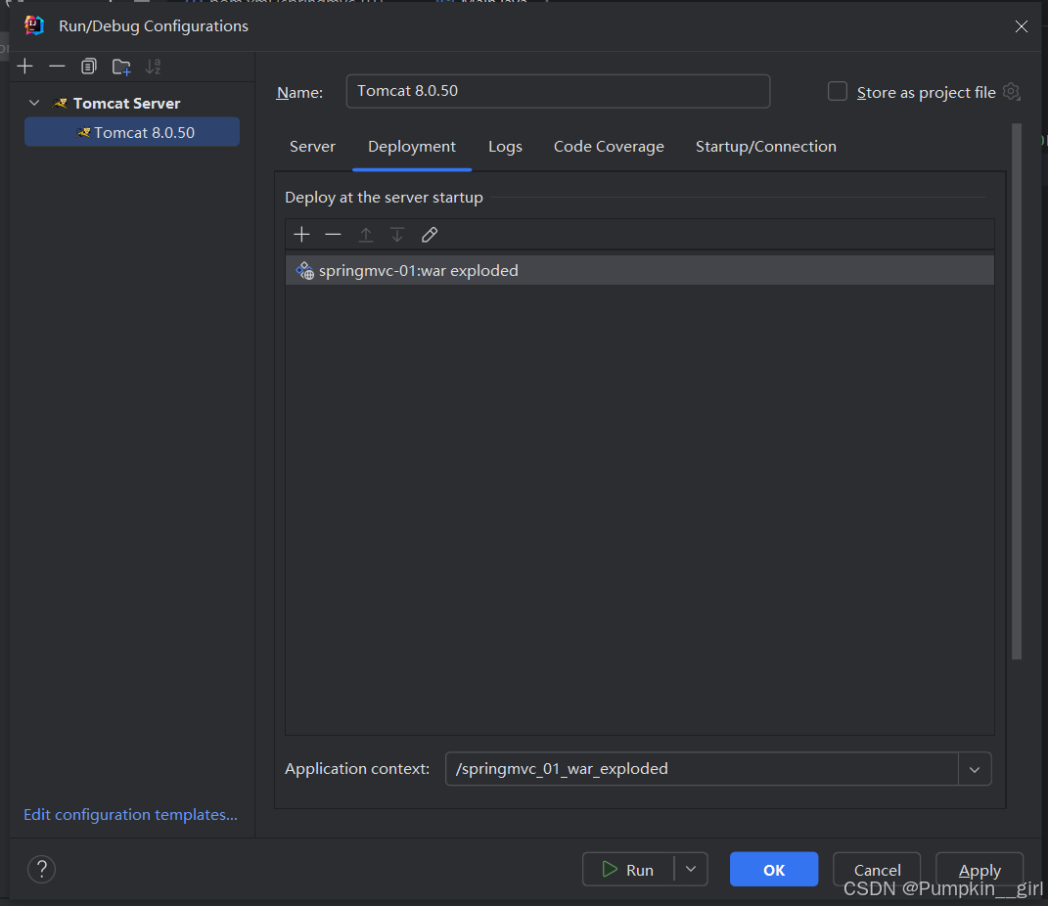Open the Run button dropdown arrow
This screenshot has width=1048, height=906.
(691, 869)
